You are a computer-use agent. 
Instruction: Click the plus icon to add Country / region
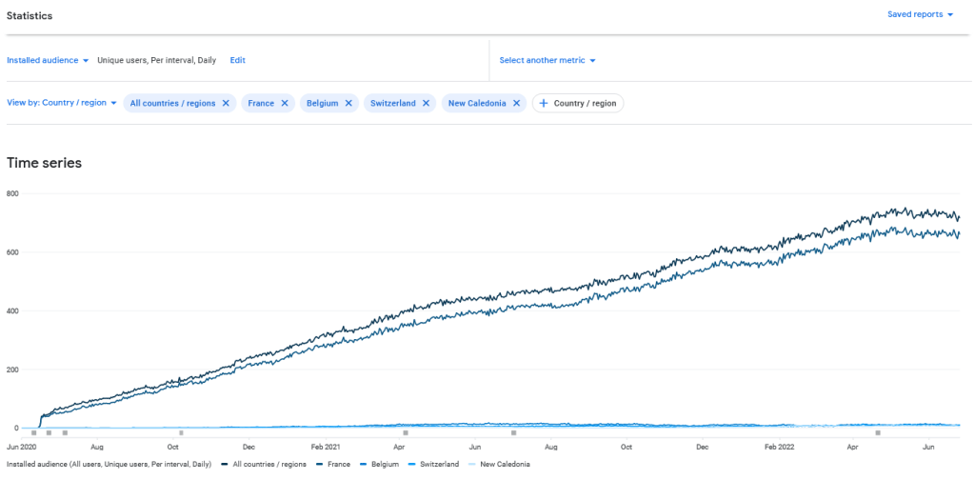pos(544,103)
